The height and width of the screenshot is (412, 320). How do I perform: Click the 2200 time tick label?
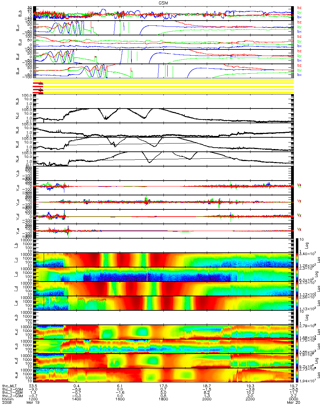(250, 400)
